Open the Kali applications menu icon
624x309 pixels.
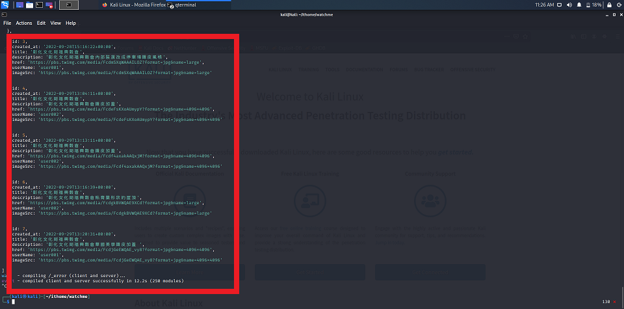tap(5, 5)
